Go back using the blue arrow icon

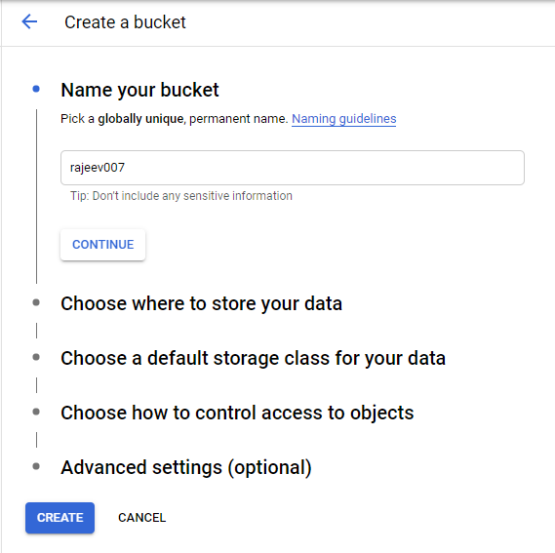(29, 21)
